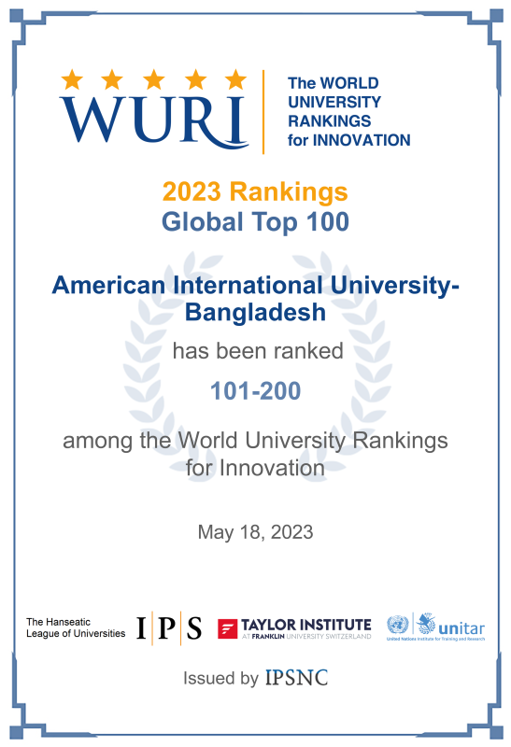Image resolution: width=511 pixels, height=747 pixels.
Task: Click The Hanseatic League of Universities text
Action: pos(76,627)
